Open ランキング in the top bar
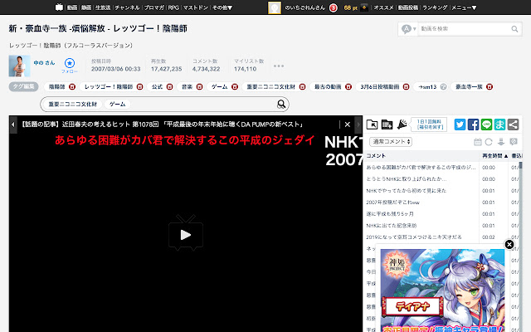Viewport: 531px width, 332px height. (x=435, y=7)
